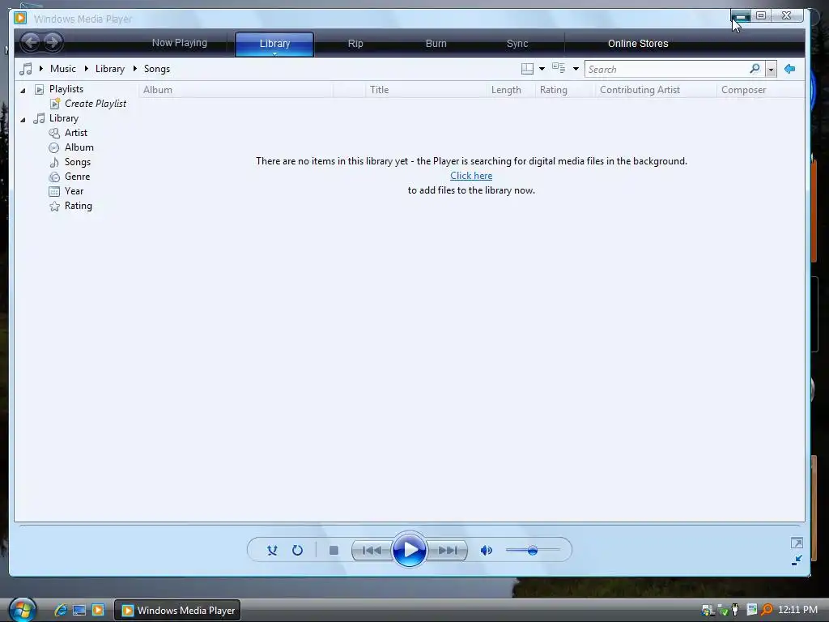This screenshot has width=829, height=622.
Task: Open the Sync tab
Action: (517, 44)
